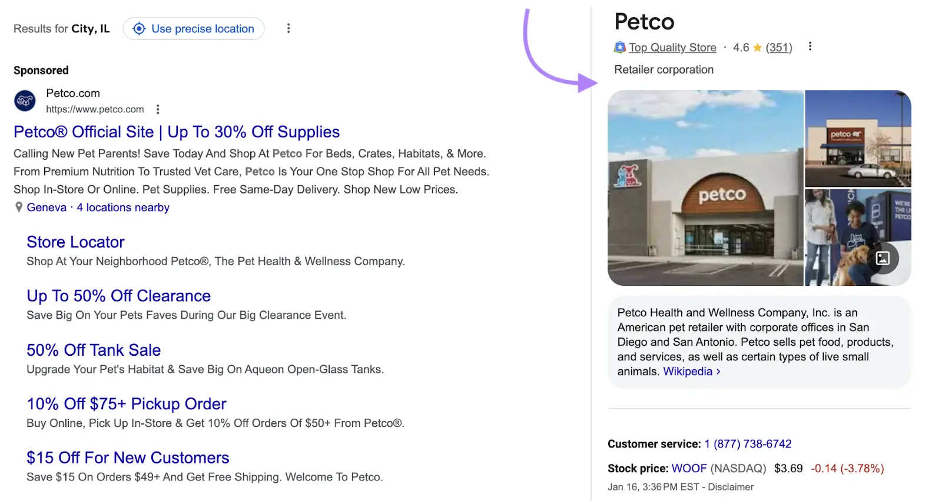Open the photo gallery icon on the images

(x=883, y=258)
